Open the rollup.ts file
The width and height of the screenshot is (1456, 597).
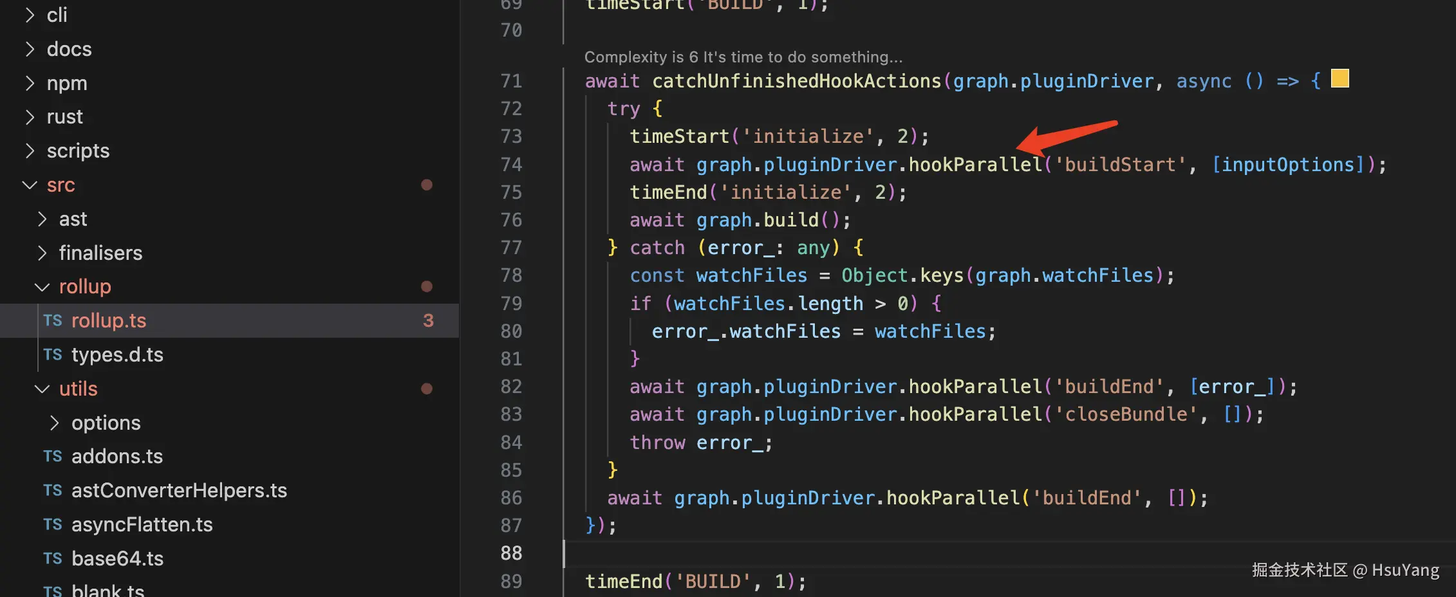click(x=109, y=320)
